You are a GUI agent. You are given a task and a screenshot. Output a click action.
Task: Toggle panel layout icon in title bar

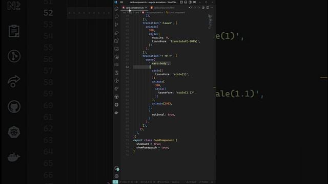(x=186, y=2)
